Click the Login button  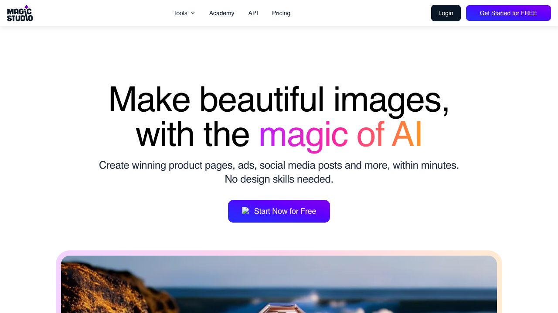[446, 13]
